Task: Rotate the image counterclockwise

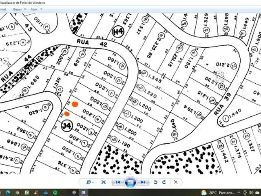Action: point(155,182)
